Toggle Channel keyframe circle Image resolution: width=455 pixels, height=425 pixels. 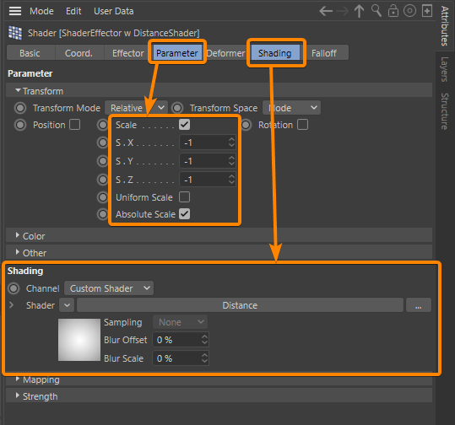(14, 288)
